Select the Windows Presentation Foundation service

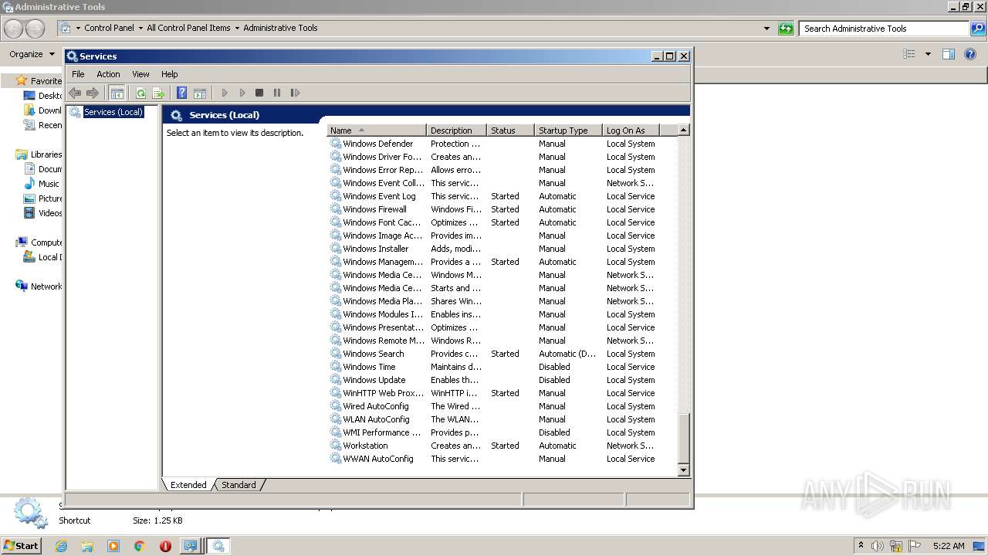502,327
